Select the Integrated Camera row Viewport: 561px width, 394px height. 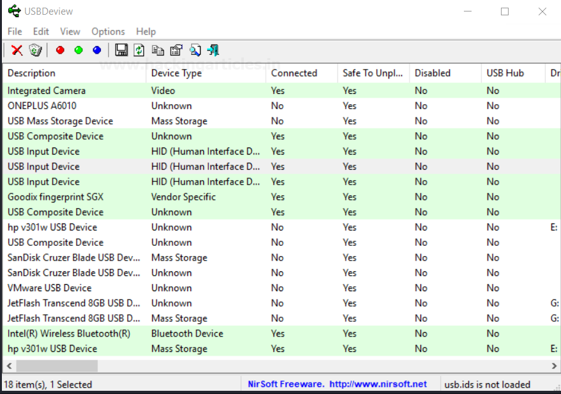point(282,91)
